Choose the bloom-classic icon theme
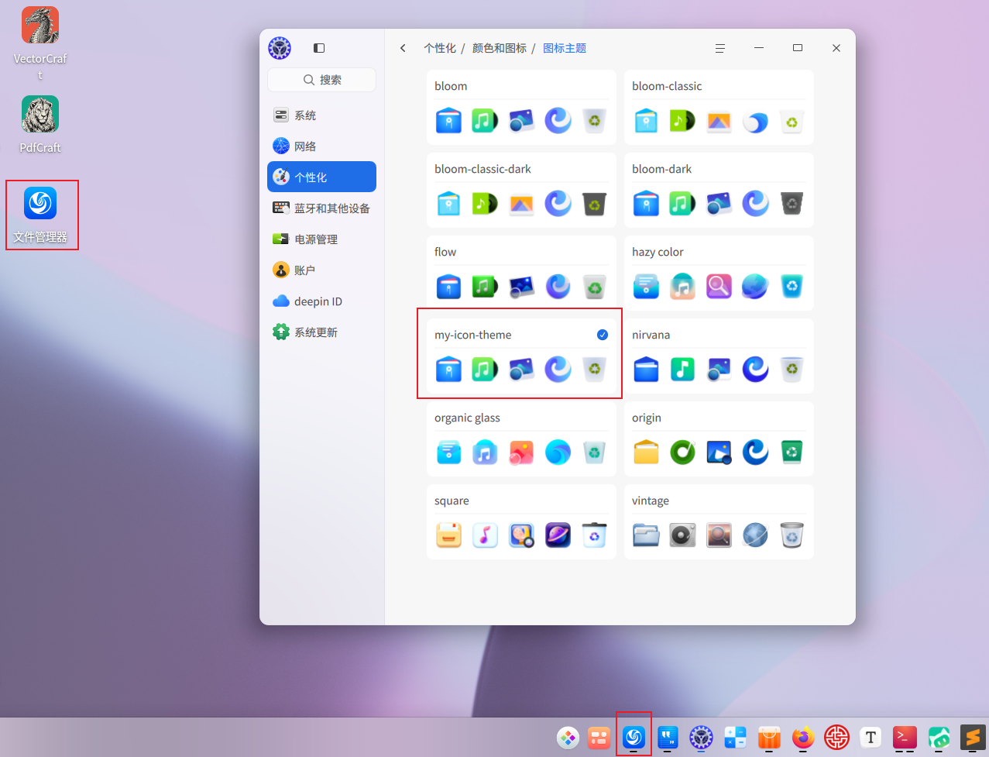Image resolution: width=989 pixels, height=757 pixels. [719, 107]
